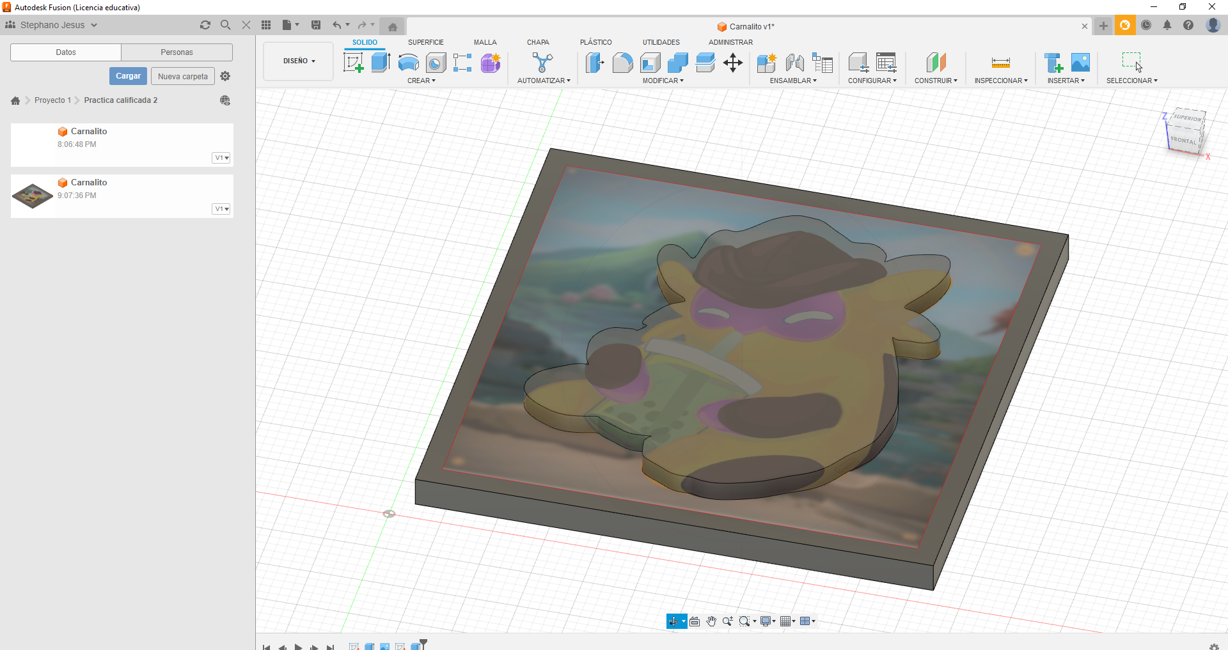The image size is (1228, 650).
Task: Select the Create Sketch tool
Action: (354, 63)
